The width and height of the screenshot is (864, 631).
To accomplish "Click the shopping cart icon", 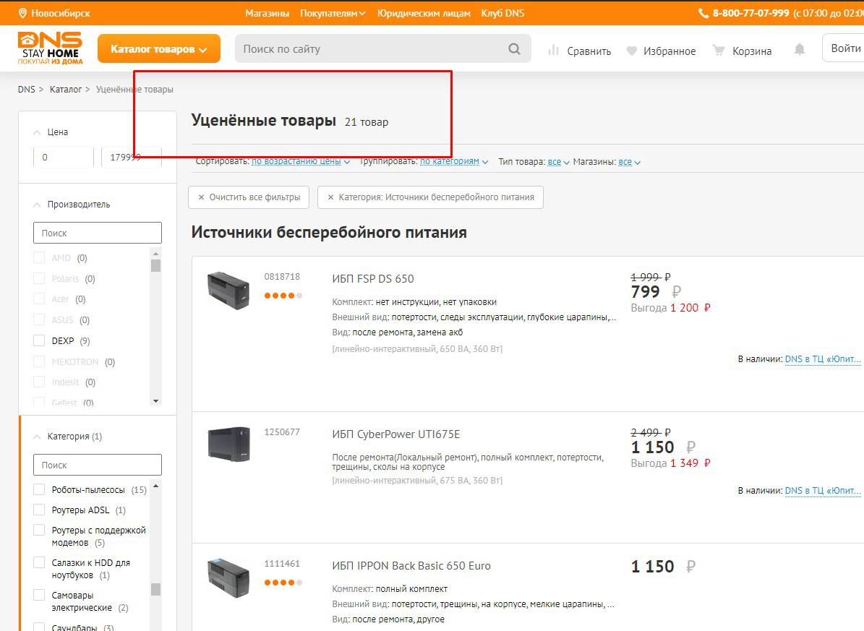I will point(719,51).
